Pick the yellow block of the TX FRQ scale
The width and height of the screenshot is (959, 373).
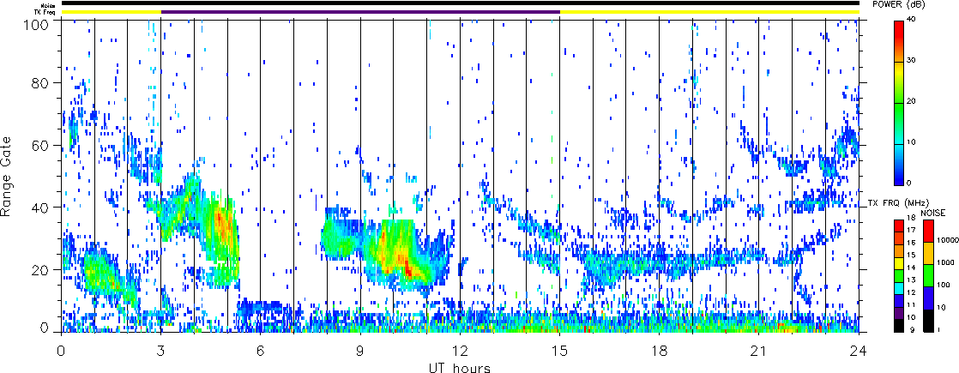[x=898, y=263]
